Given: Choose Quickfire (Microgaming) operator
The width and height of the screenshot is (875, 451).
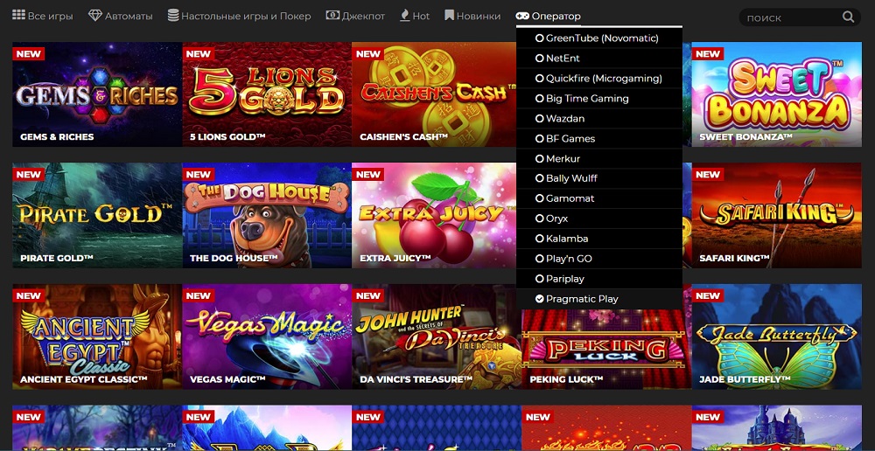Looking at the screenshot, I should (x=599, y=79).
